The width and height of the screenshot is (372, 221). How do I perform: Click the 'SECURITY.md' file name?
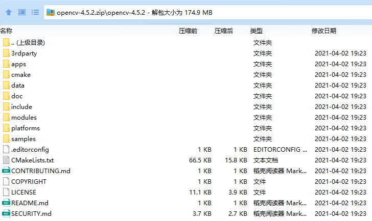tap(31, 214)
